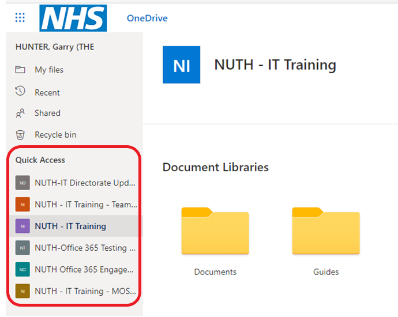Click teal NO site icon
398x317 pixels.
pos(22,269)
